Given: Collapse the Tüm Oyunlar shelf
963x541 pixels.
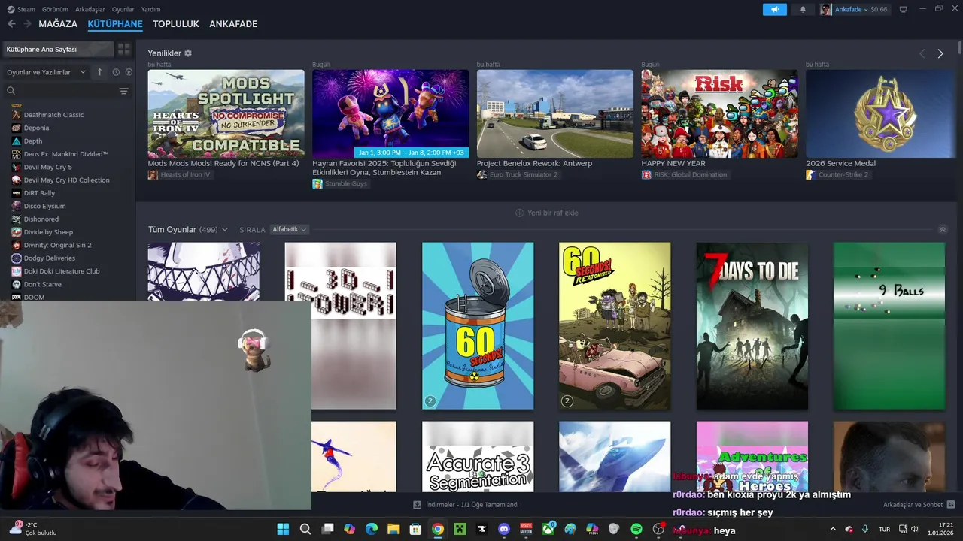Looking at the screenshot, I should click(x=943, y=229).
